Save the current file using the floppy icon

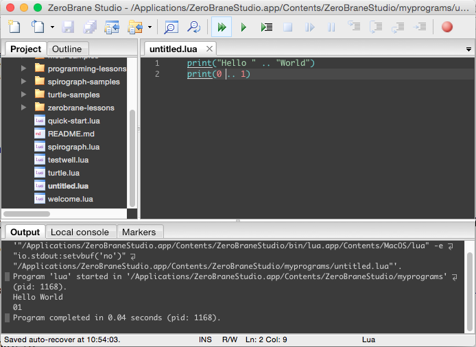[68, 27]
